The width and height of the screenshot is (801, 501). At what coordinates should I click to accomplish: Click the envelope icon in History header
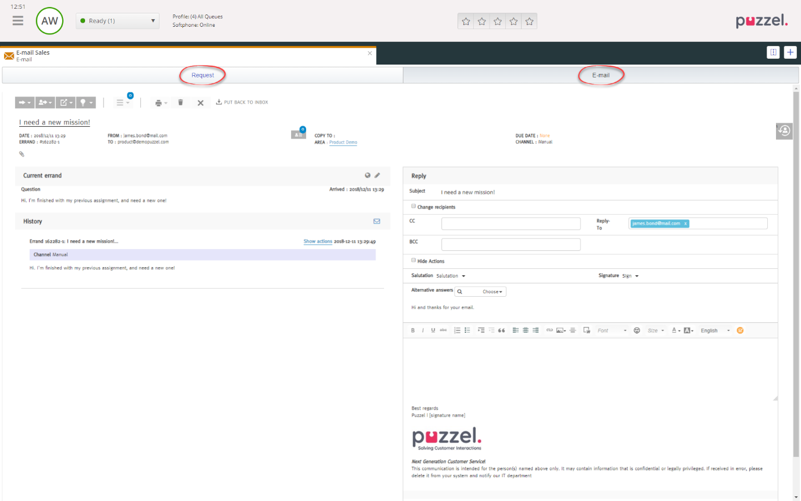point(377,221)
